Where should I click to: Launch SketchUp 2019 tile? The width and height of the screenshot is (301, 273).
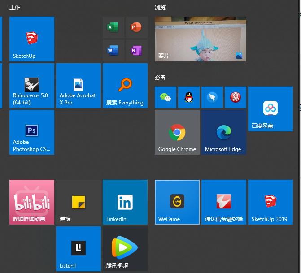pyautogui.click(x=270, y=202)
